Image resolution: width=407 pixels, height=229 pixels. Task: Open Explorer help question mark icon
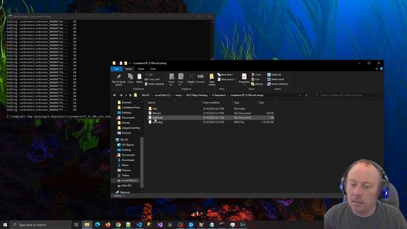(x=381, y=69)
